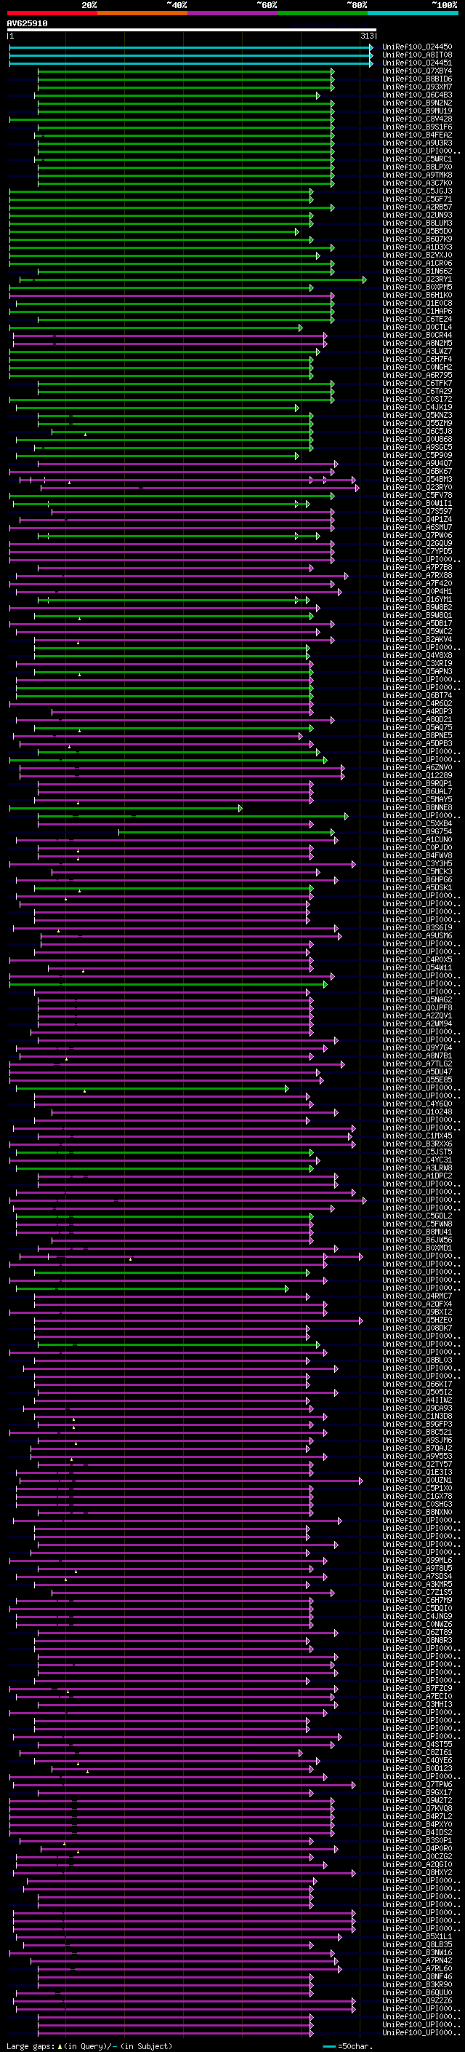465x2052 pixels.
Task: Select the UniRef100_B9GFP3 label
Action: tap(417, 1425)
